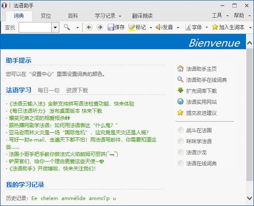Open the 标记 dropdown arrow
Image resolution: width=254 pixels, height=206 pixels.
click(x=151, y=27)
